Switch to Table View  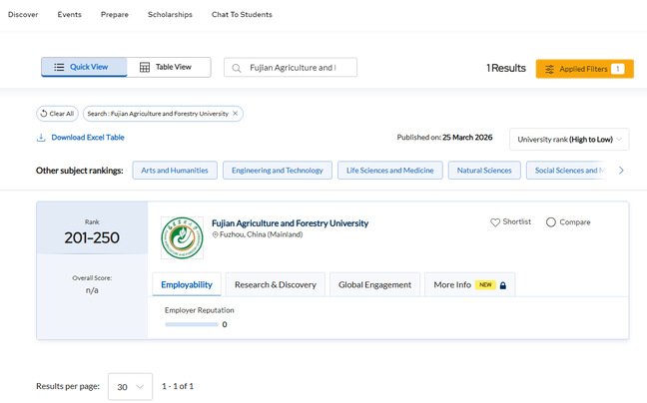(168, 67)
